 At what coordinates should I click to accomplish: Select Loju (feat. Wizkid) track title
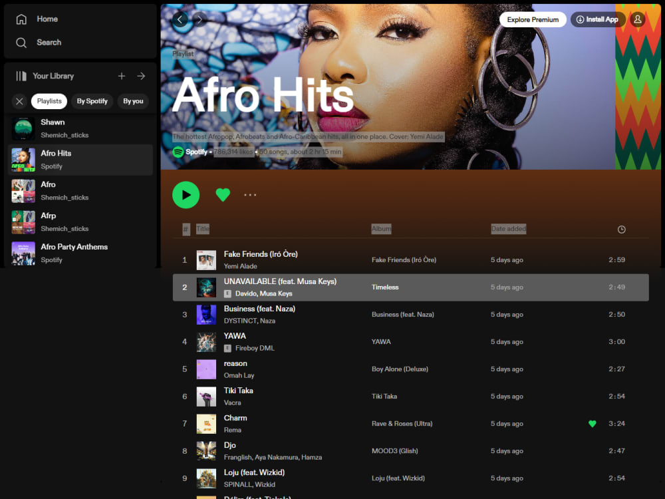[255, 472]
